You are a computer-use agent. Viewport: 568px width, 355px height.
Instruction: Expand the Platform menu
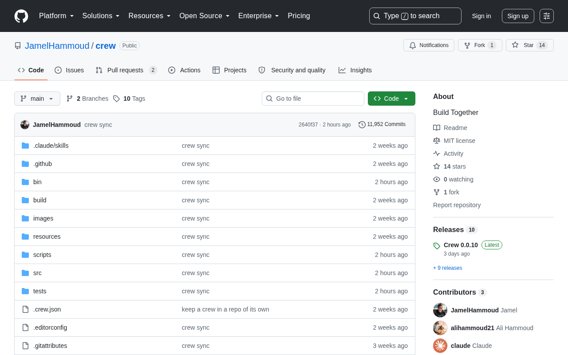[56, 16]
